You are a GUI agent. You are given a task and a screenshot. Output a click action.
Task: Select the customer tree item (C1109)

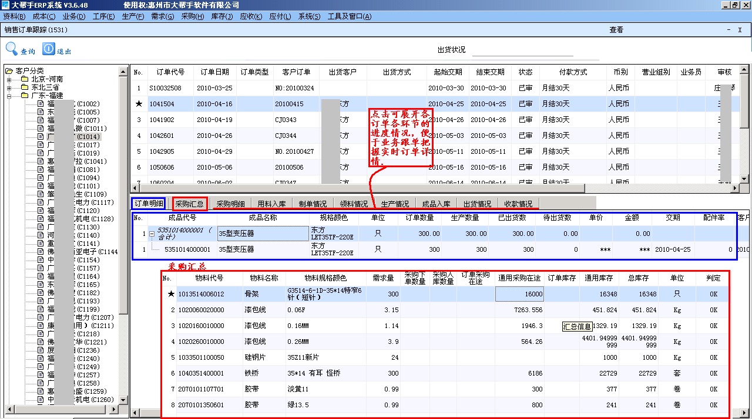click(76, 194)
